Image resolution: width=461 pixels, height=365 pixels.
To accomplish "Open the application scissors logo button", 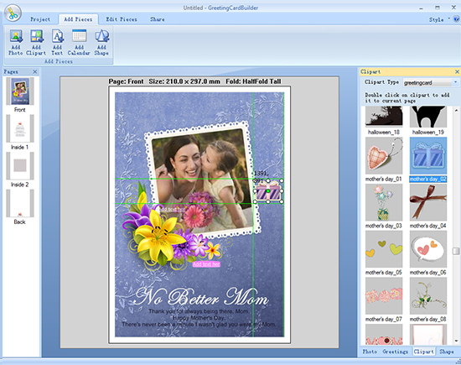I will coord(13,13).
